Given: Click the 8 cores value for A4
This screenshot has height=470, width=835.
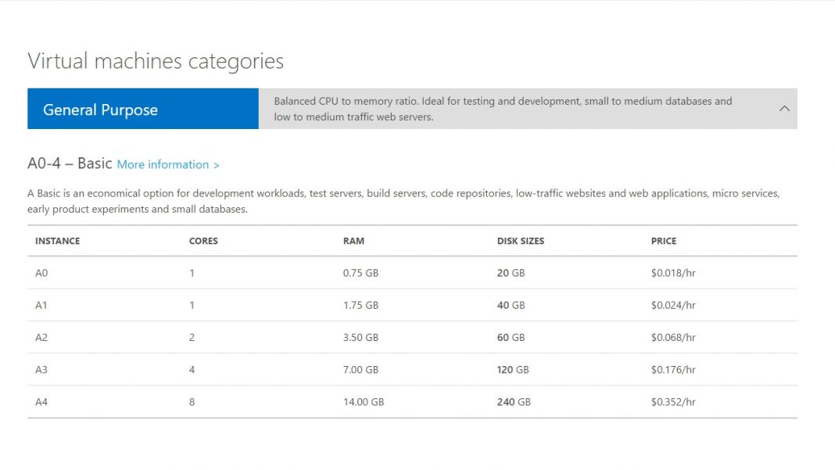Looking at the screenshot, I should tap(192, 402).
